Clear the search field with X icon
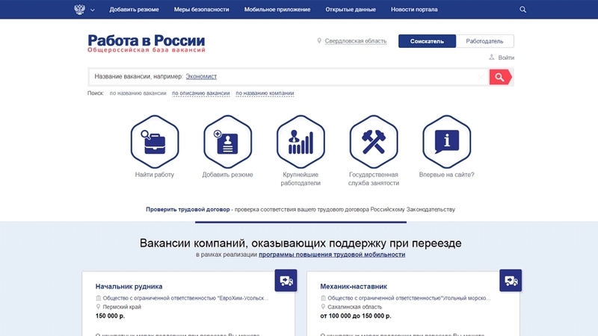This screenshot has width=598, height=336. click(x=481, y=77)
